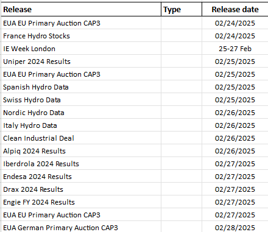Select the Engie FY 2024 Results cell

[81, 202]
